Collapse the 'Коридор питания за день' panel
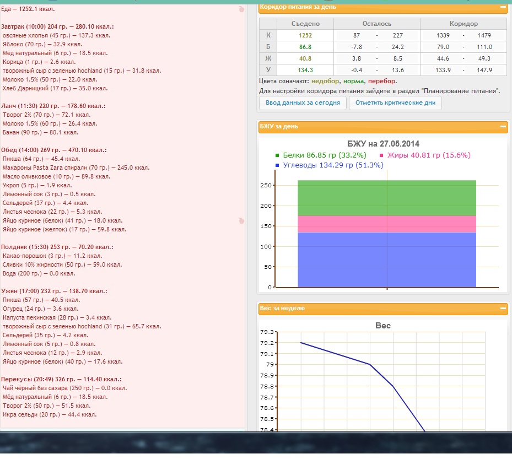 coord(503,7)
